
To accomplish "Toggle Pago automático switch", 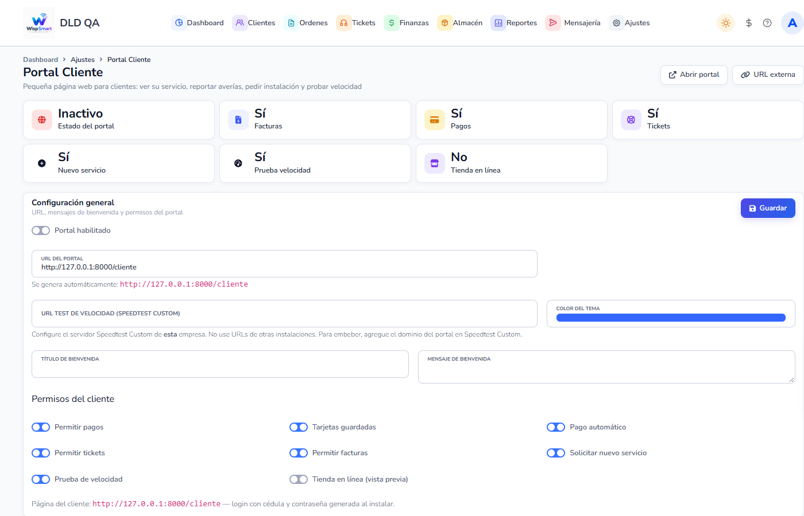I will (x=556, y=427).
